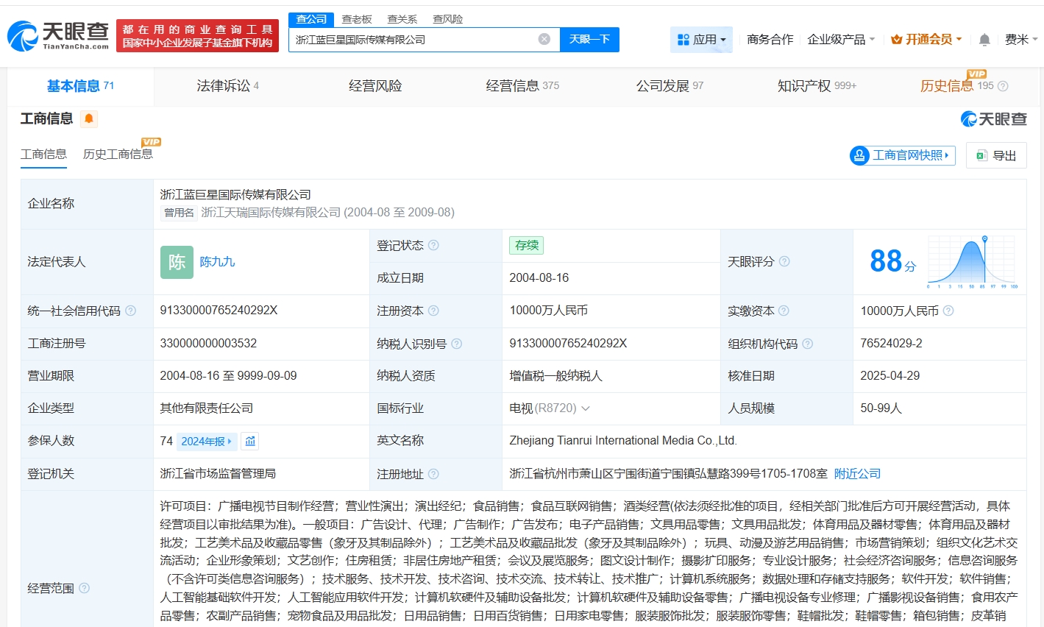The image size is (1044, 627).
Task: Click the 陈 avatar of legal representative
Action: tap(177, 262)
